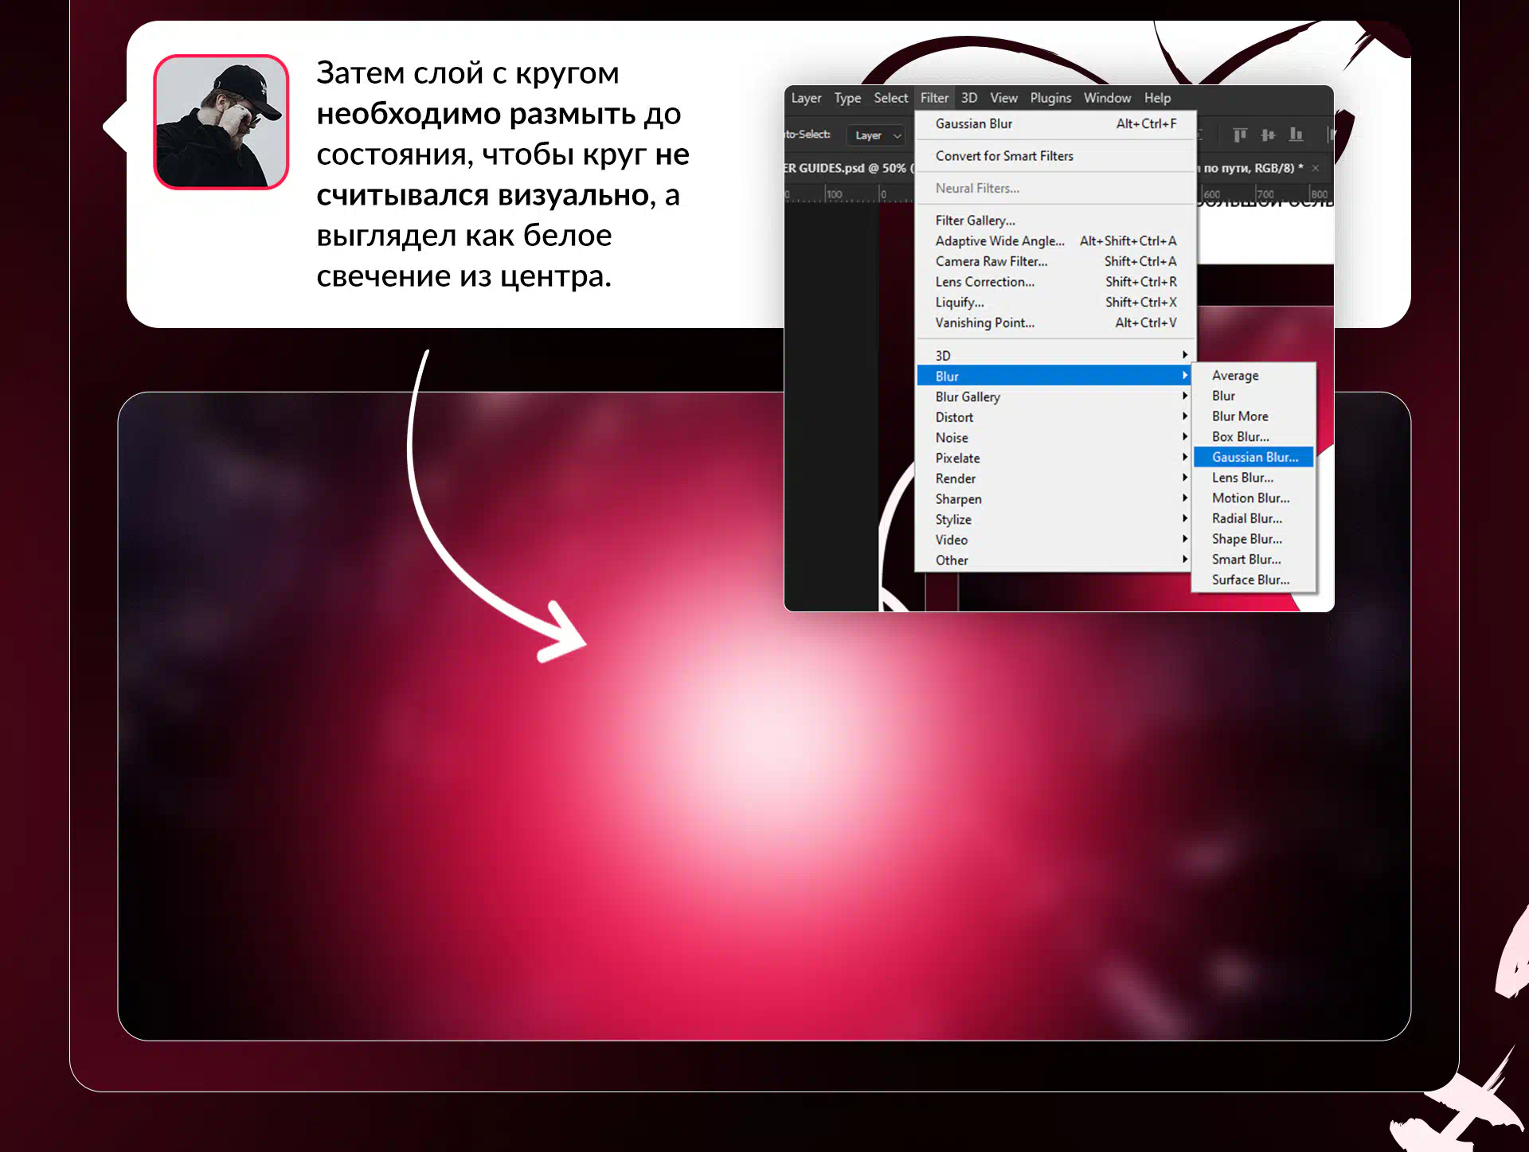Open Camera Raw Filter...

pyautogui.click(x=991, y=261)
